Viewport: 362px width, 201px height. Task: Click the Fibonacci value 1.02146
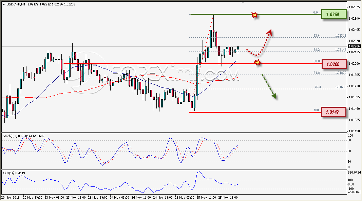point(341,49)
